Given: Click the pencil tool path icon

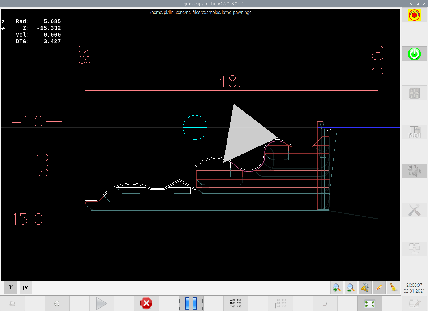Looking at the screenshot, I should (x=379, y=288).
